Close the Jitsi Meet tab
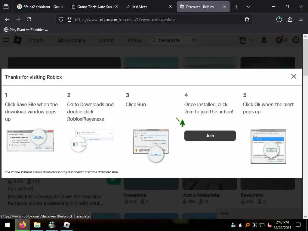 pyautogui.click(x=171, y=7)
